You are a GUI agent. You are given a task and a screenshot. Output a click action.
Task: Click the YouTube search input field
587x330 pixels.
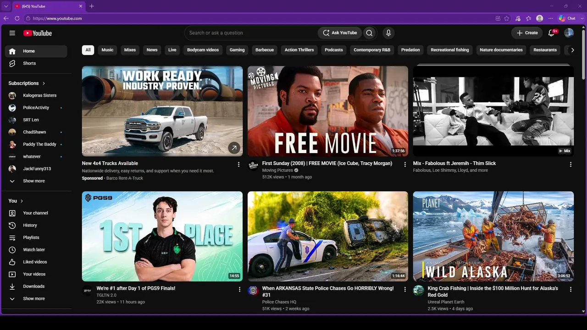251,33
